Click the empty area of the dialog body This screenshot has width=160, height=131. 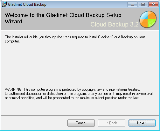pyautogui.click(x=80, y=65)
